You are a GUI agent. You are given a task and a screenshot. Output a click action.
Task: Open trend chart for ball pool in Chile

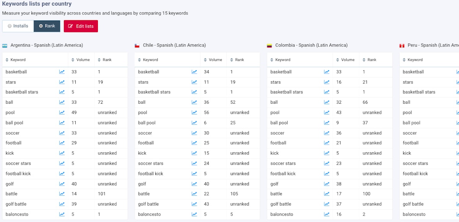194,123
